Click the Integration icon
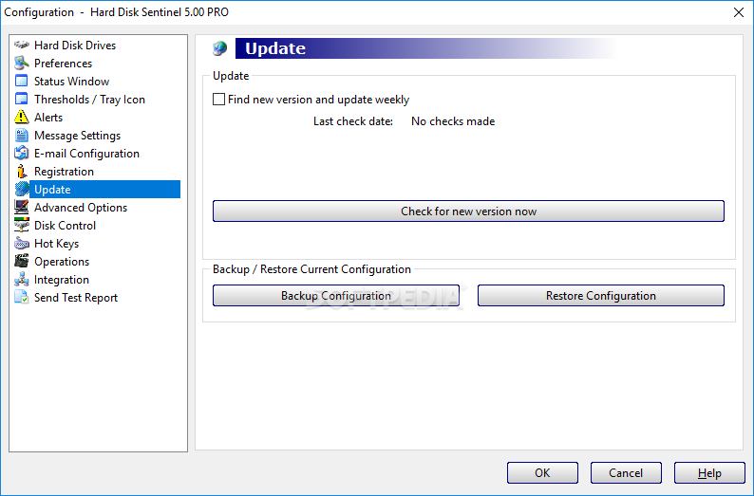754x496 pixels. click(x=21, y=280)
